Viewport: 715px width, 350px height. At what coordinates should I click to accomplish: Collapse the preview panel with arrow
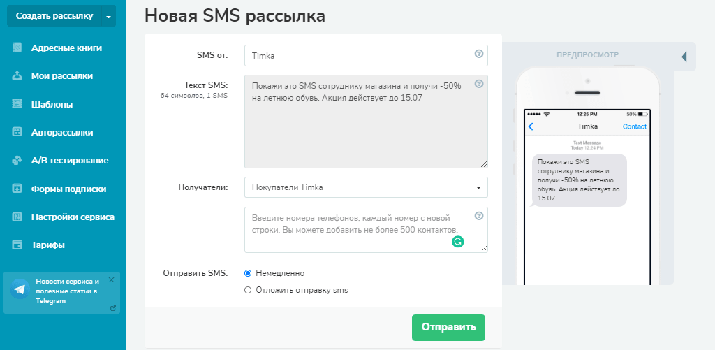coord(684,56)
